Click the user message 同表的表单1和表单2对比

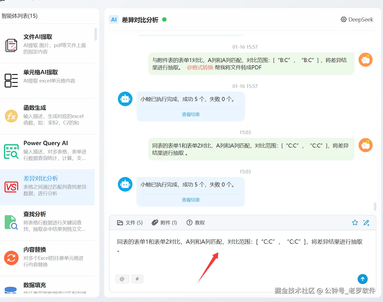(x=251, y=149)
